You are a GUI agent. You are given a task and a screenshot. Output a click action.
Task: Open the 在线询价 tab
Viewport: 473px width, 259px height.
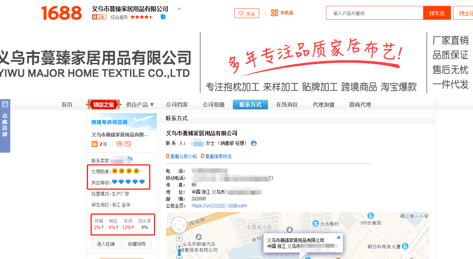coord(287,105)
